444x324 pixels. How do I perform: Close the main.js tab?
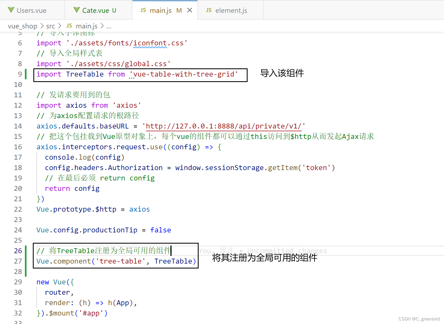click(x=190, y=10)
